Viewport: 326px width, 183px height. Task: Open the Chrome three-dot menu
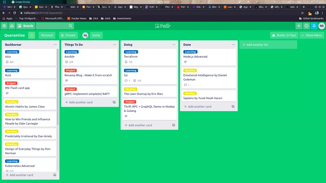[x=322, y=13]
